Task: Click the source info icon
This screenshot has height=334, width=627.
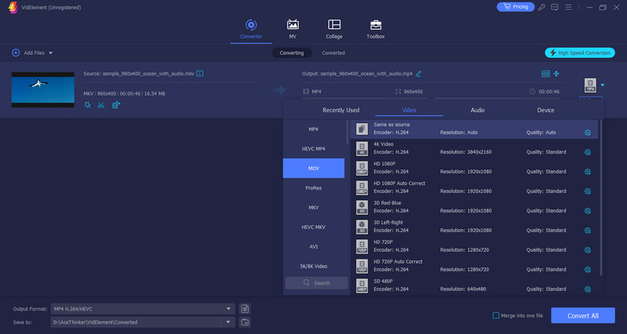Action: point(200,74)
